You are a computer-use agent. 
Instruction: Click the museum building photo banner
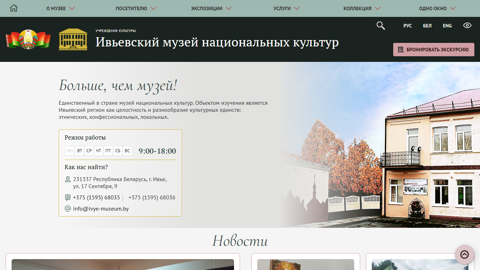tap(381, 145)
